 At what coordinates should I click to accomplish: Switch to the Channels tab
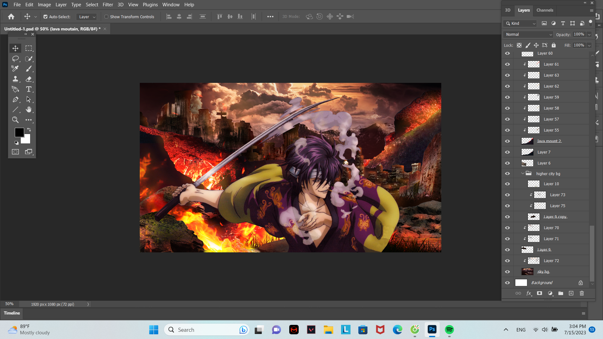(x=545, y=10)
